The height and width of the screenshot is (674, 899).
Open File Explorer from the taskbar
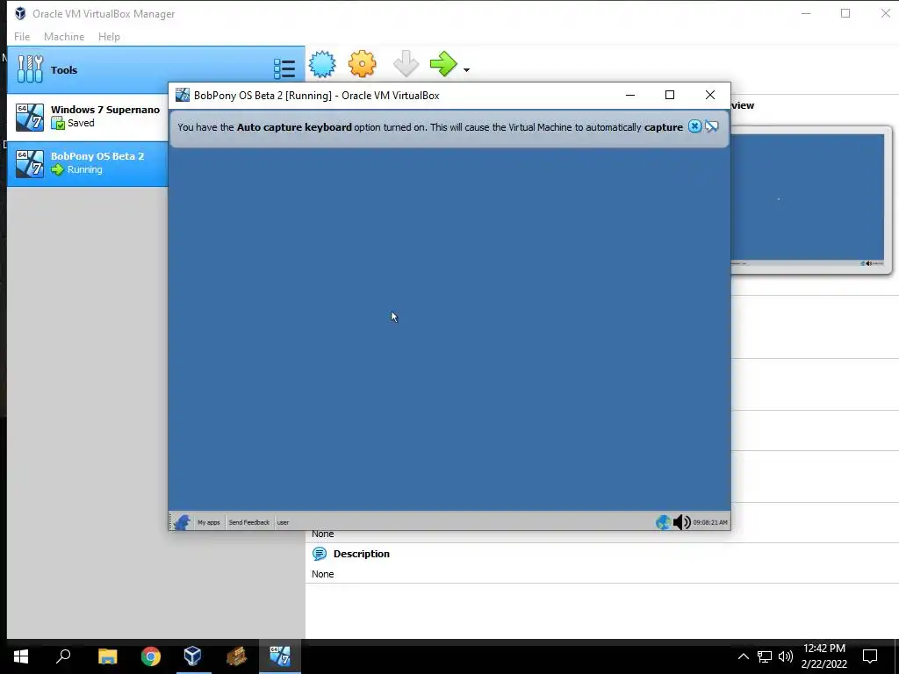(x=107, y=656)
